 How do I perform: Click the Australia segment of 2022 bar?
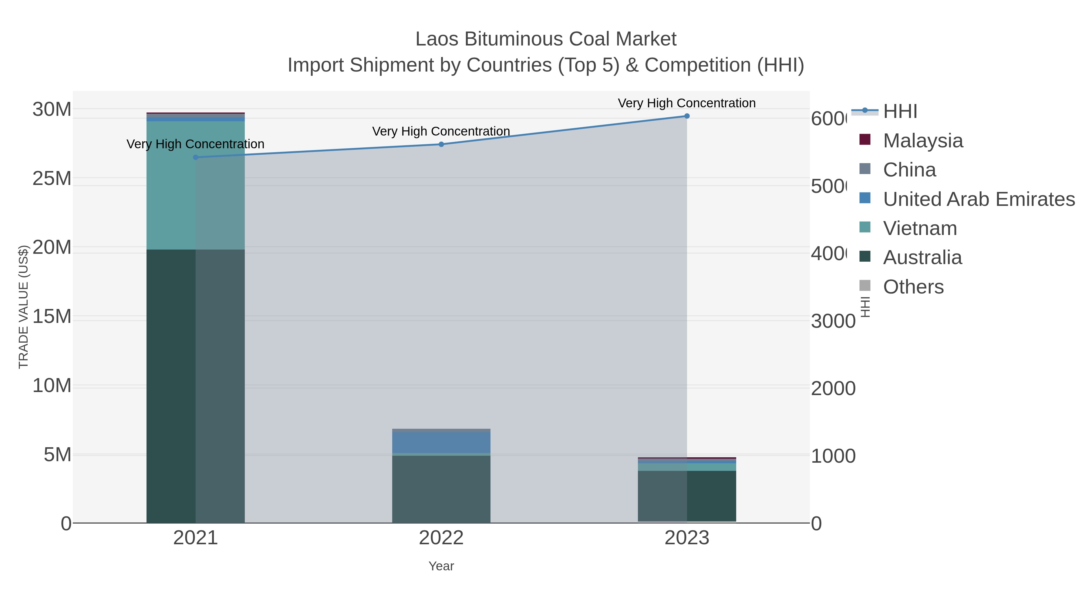click(441, 489)
